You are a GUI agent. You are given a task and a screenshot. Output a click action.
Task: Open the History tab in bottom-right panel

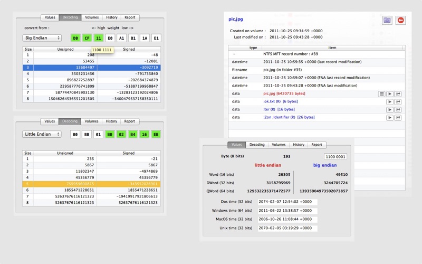[299, 145]
